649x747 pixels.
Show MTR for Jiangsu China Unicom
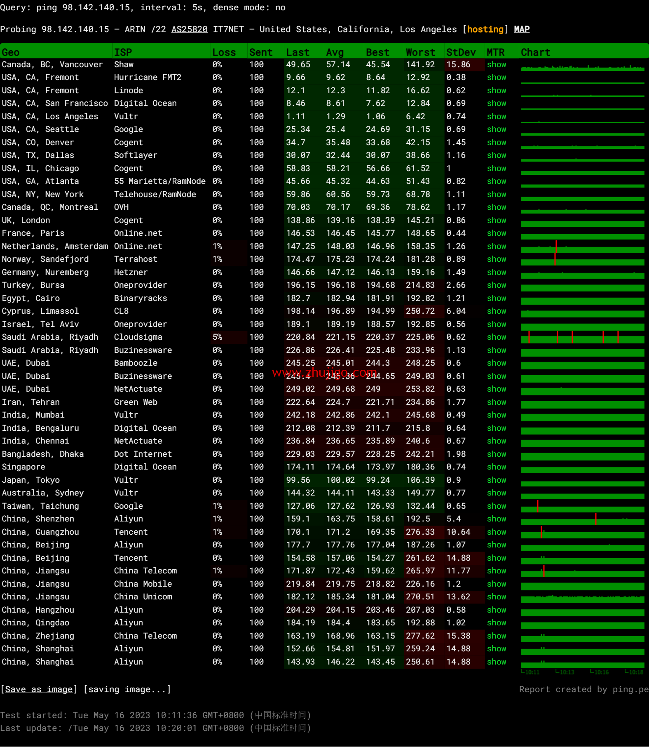pyautogui.click(x=497, y=597)
